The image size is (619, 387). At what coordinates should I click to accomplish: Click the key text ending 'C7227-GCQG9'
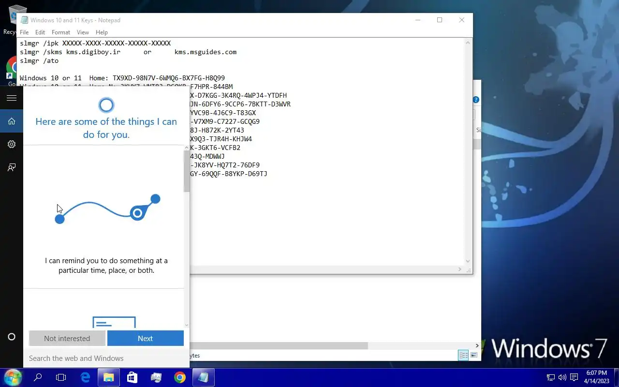[x=225, y=121]
